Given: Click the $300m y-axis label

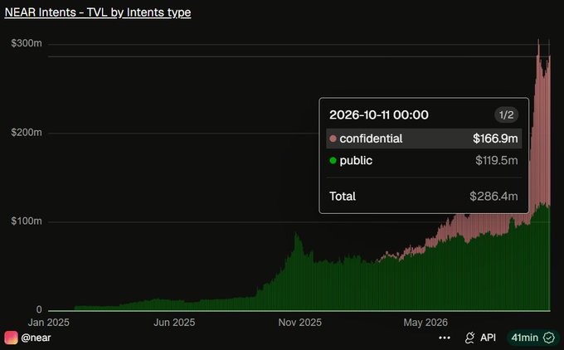Looking at the screenshot, I should tap(27, 43).
